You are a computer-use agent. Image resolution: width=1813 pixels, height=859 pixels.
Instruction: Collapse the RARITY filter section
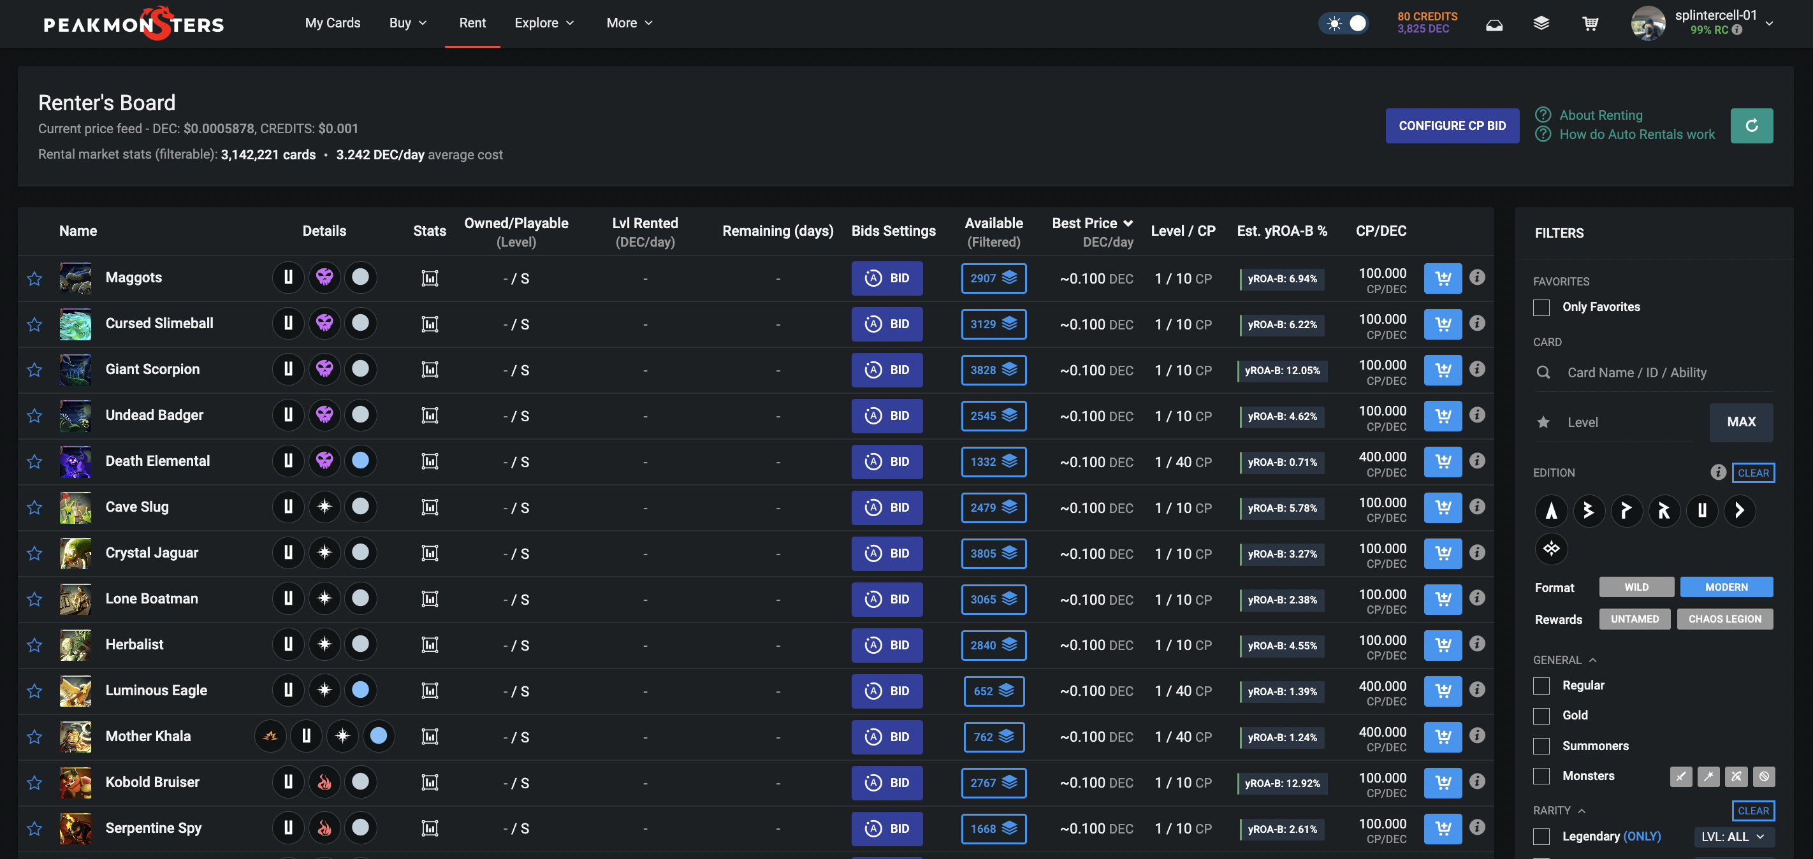click(1559, 811)
